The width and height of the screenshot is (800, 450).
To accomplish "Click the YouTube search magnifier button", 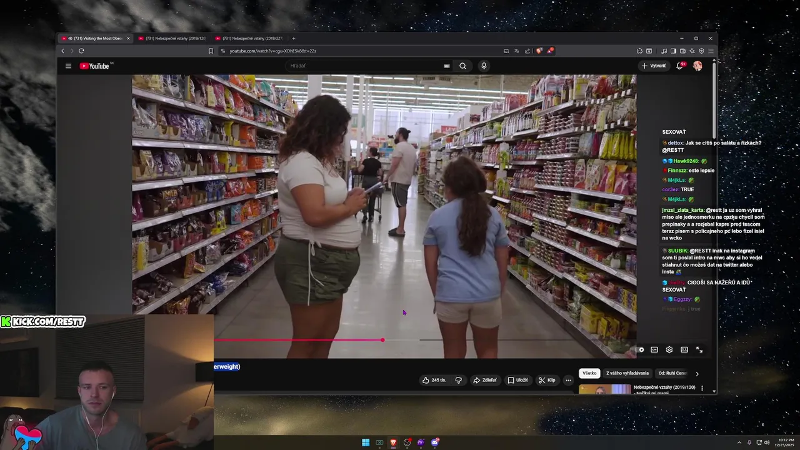I will (x=462, y=66).
